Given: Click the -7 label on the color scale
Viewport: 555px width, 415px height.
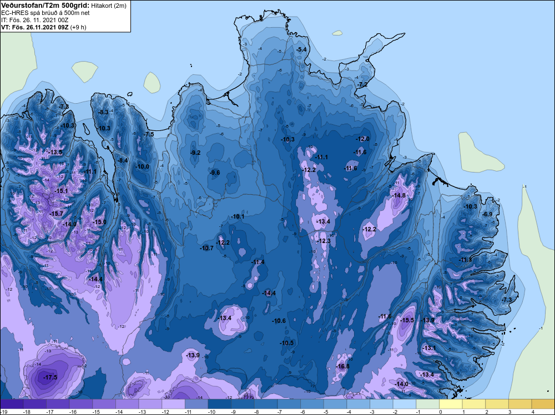Looking at the screenshot, I should coord(279,412).
